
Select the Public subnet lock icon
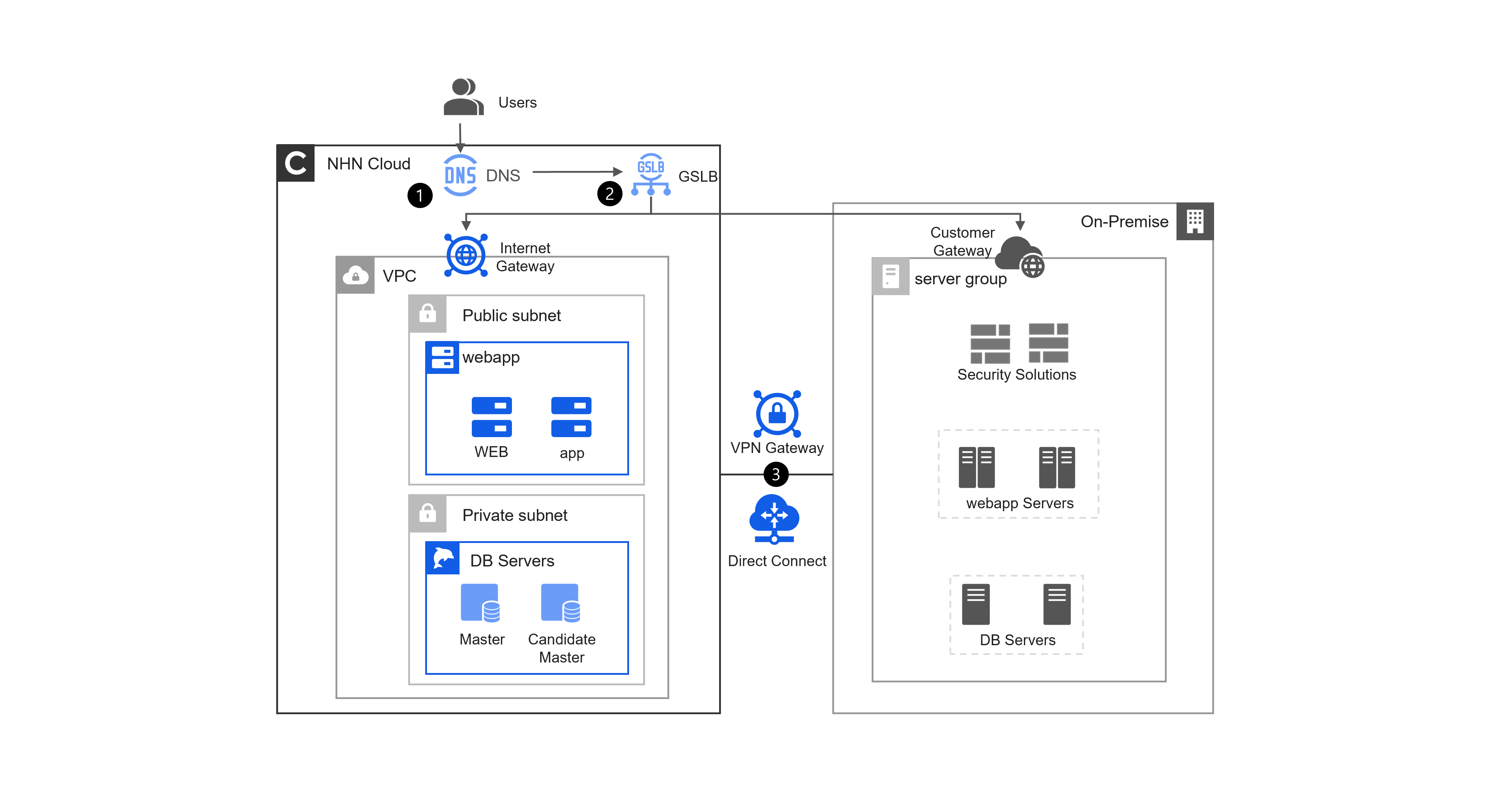click(428, 314)
